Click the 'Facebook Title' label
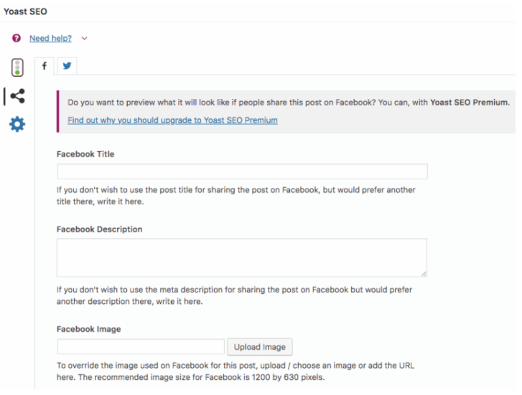522x395 pixels. (85, 154)
